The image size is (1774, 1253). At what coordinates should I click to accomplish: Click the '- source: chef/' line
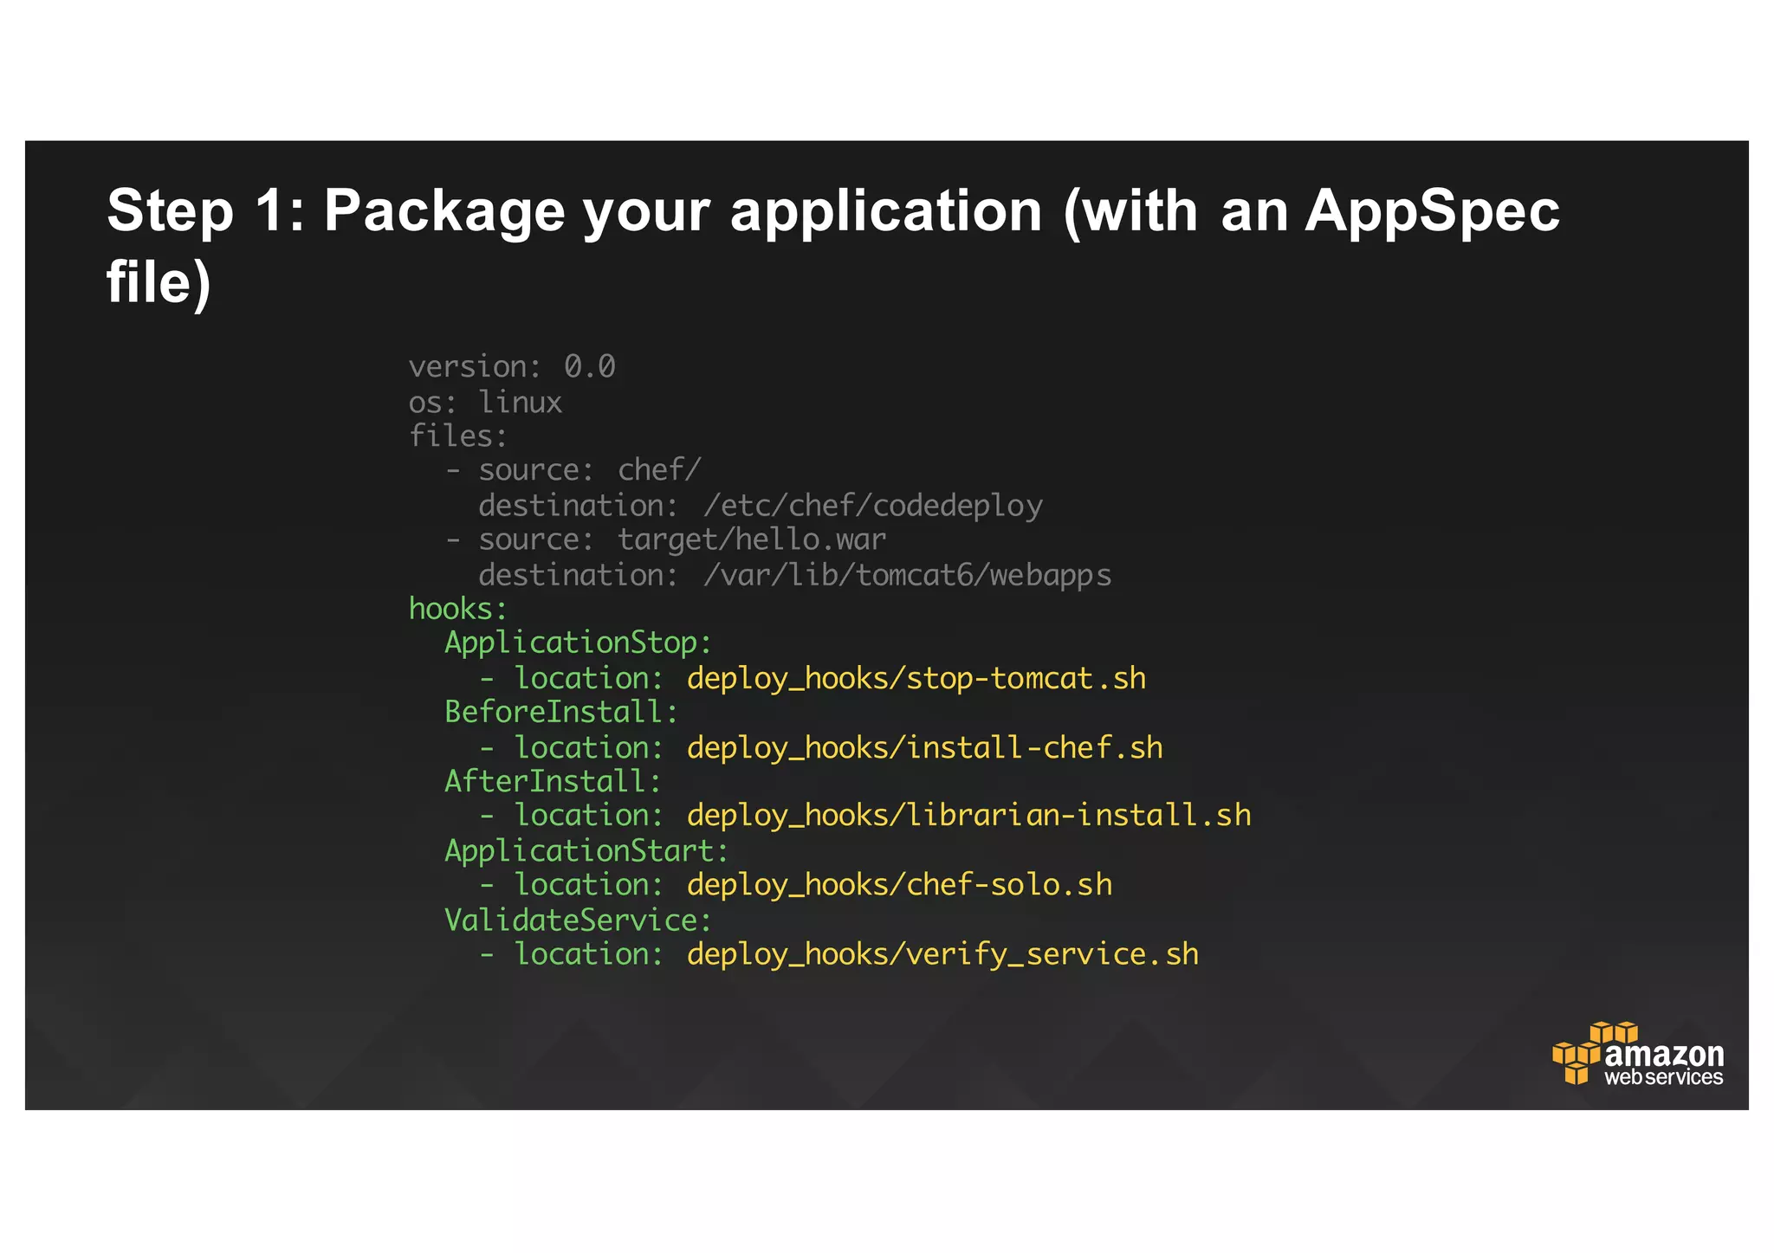tap(573, 470)
